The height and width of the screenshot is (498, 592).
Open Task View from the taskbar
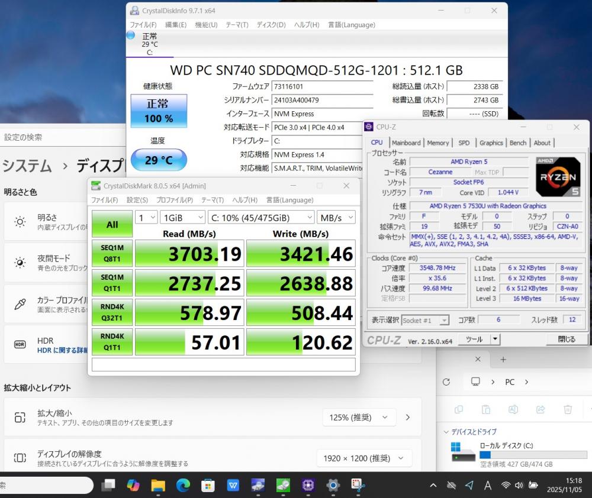point(108,486)
